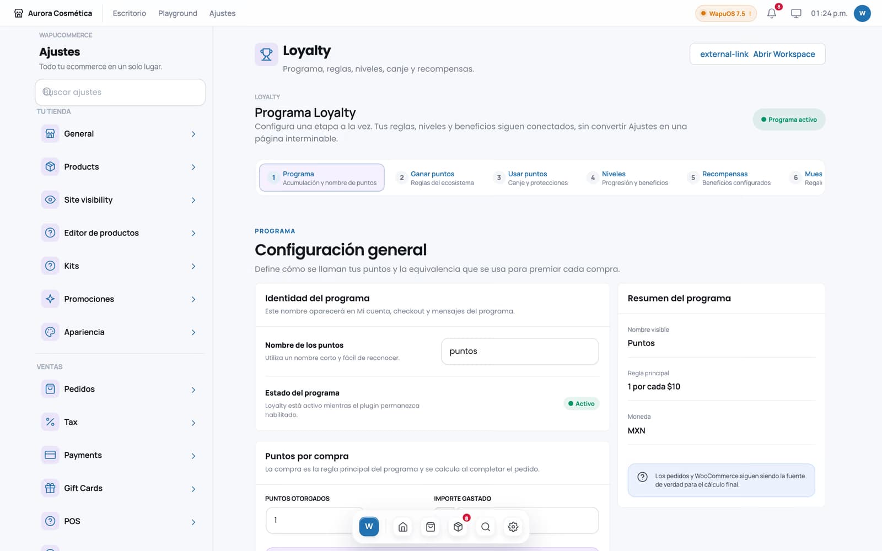Go to step 4 Niveles

point(628,177)
